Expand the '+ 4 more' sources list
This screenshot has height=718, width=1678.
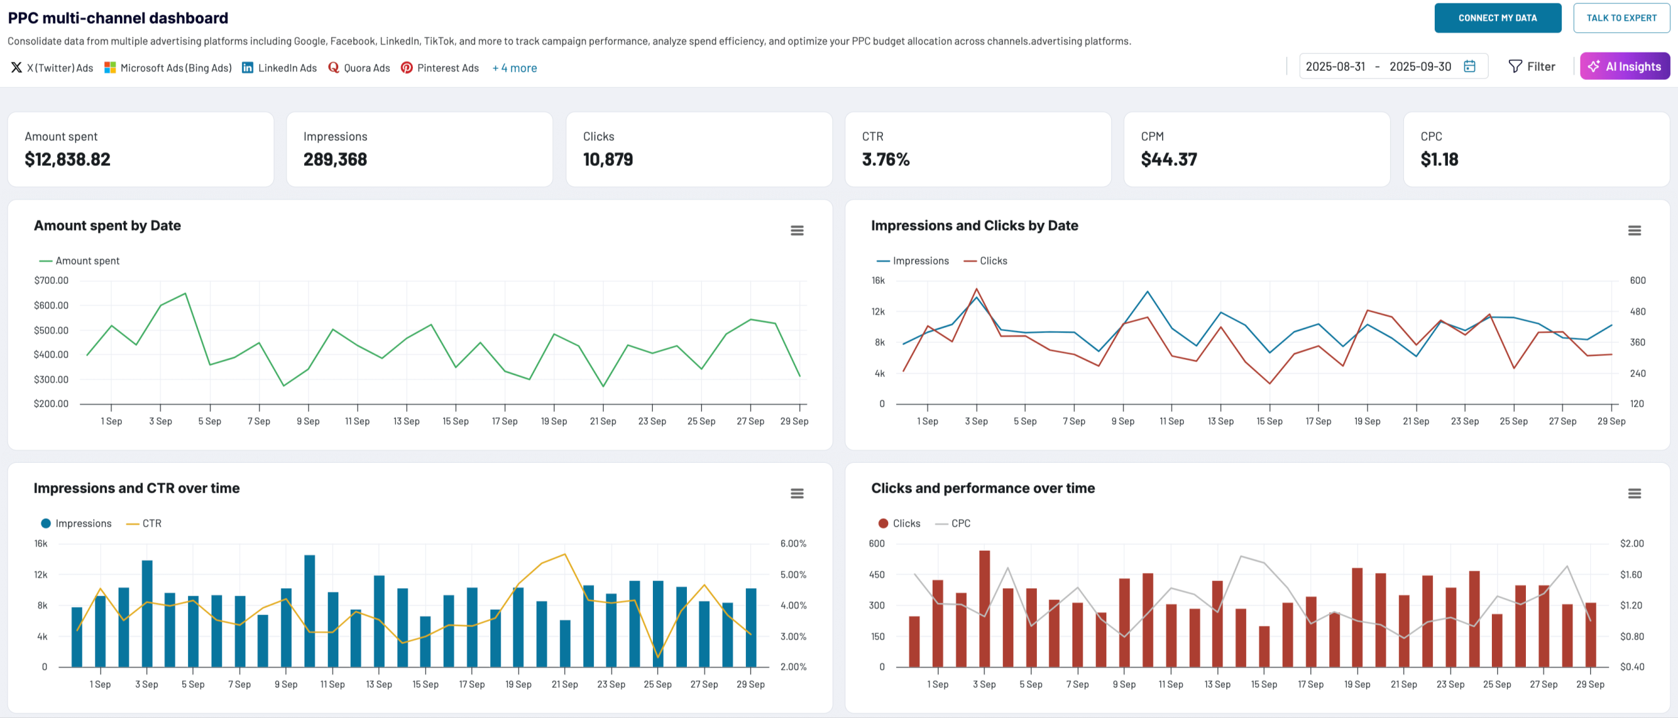[x=515, y=68]
